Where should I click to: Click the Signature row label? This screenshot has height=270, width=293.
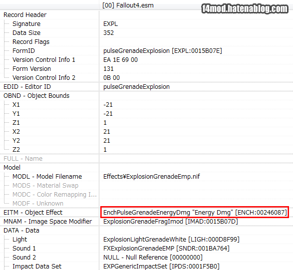tap(26, 24)
